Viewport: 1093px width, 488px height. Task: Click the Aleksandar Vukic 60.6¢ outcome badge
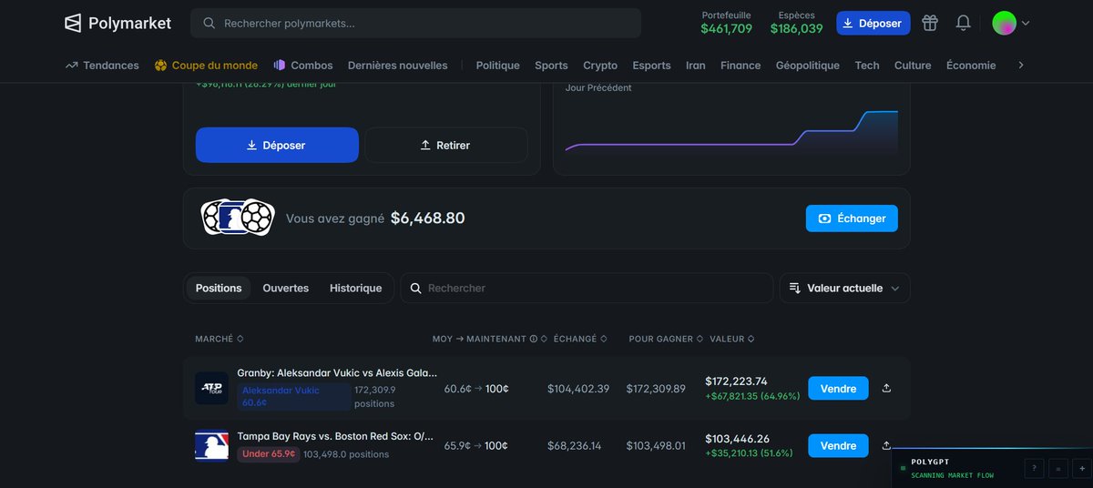tap(293, 396)
